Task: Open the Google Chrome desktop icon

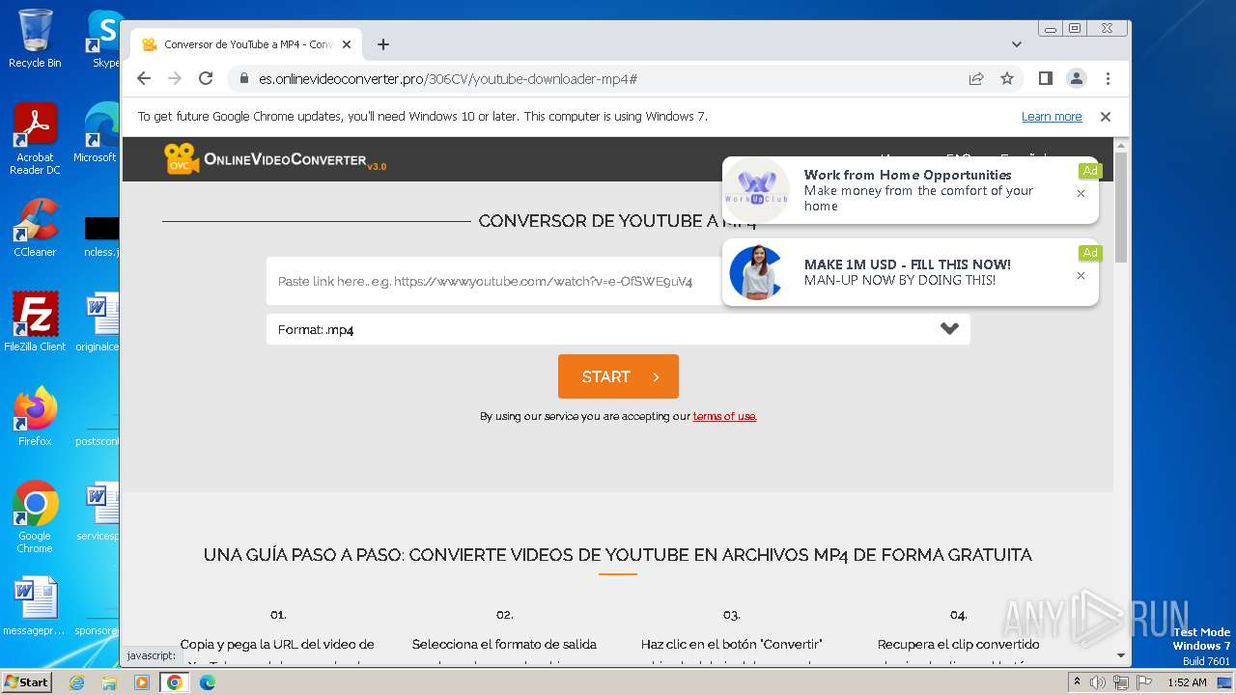Action: pos(35,517)
